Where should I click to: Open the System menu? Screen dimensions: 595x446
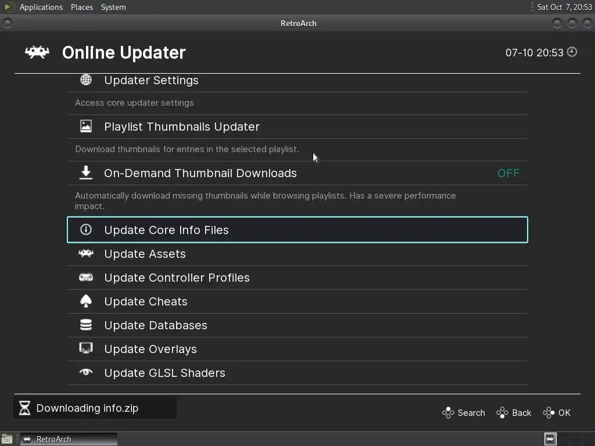[x=113, y=7]
